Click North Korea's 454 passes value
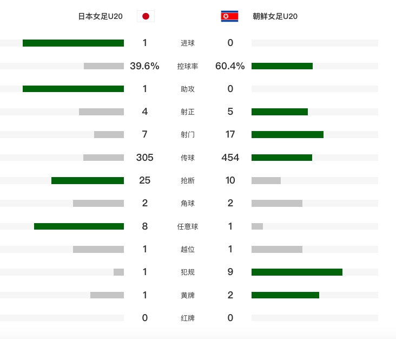The width and height of the screenshot is (396, 339). [230, 158]
